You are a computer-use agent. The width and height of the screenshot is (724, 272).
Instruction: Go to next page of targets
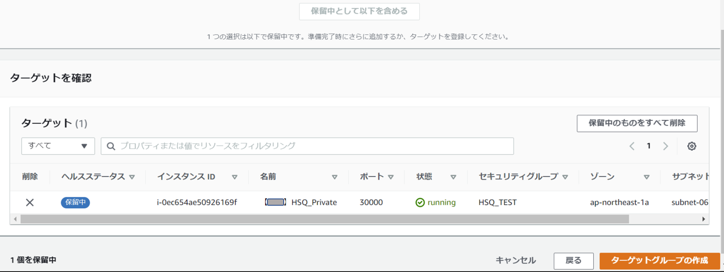coord(665,146)
